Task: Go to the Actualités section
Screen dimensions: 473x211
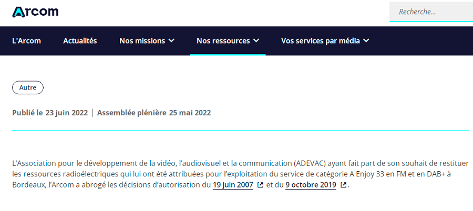Action: tap(80, 41)
